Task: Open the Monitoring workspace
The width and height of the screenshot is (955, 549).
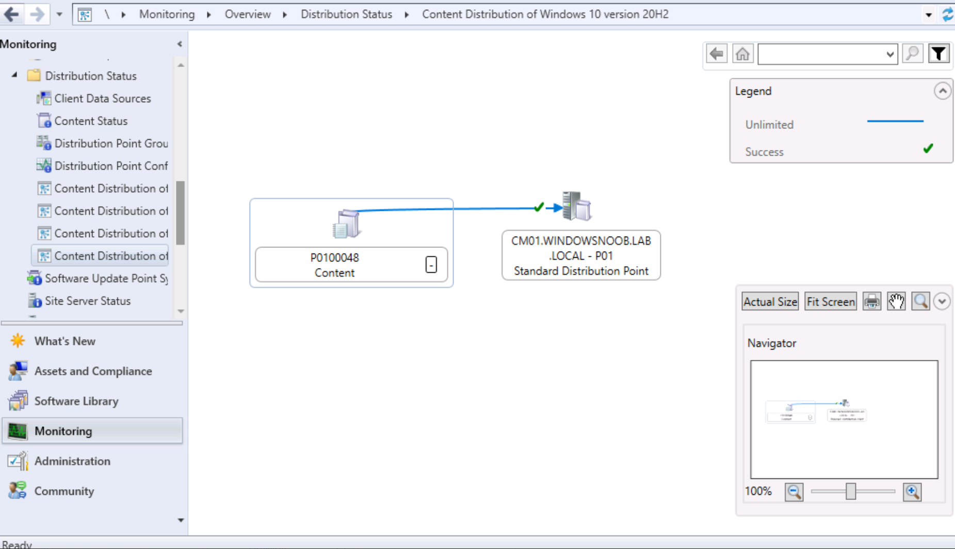Action: (92, 431)
